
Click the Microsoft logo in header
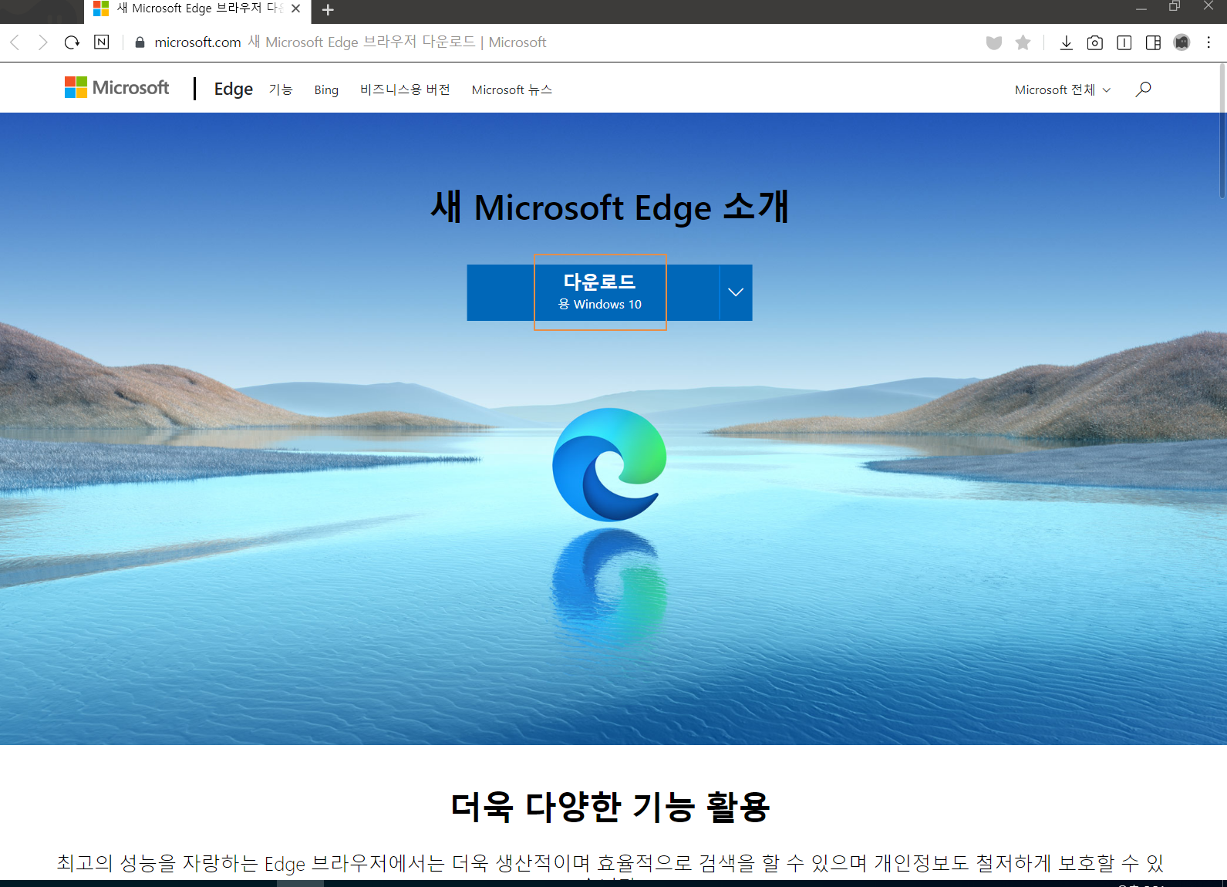(x=117, y=88)
